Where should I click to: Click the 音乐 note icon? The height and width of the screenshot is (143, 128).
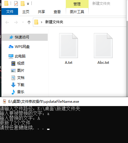point(13,92)
